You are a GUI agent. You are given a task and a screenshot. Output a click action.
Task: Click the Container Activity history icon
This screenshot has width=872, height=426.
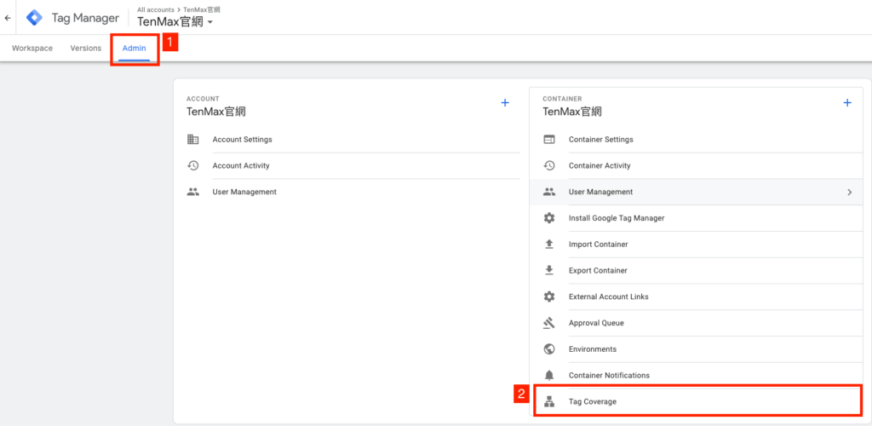tap(549, 166)
